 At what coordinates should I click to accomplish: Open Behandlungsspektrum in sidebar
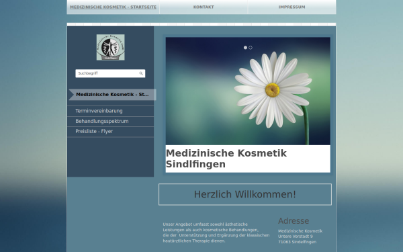(111, 121)
